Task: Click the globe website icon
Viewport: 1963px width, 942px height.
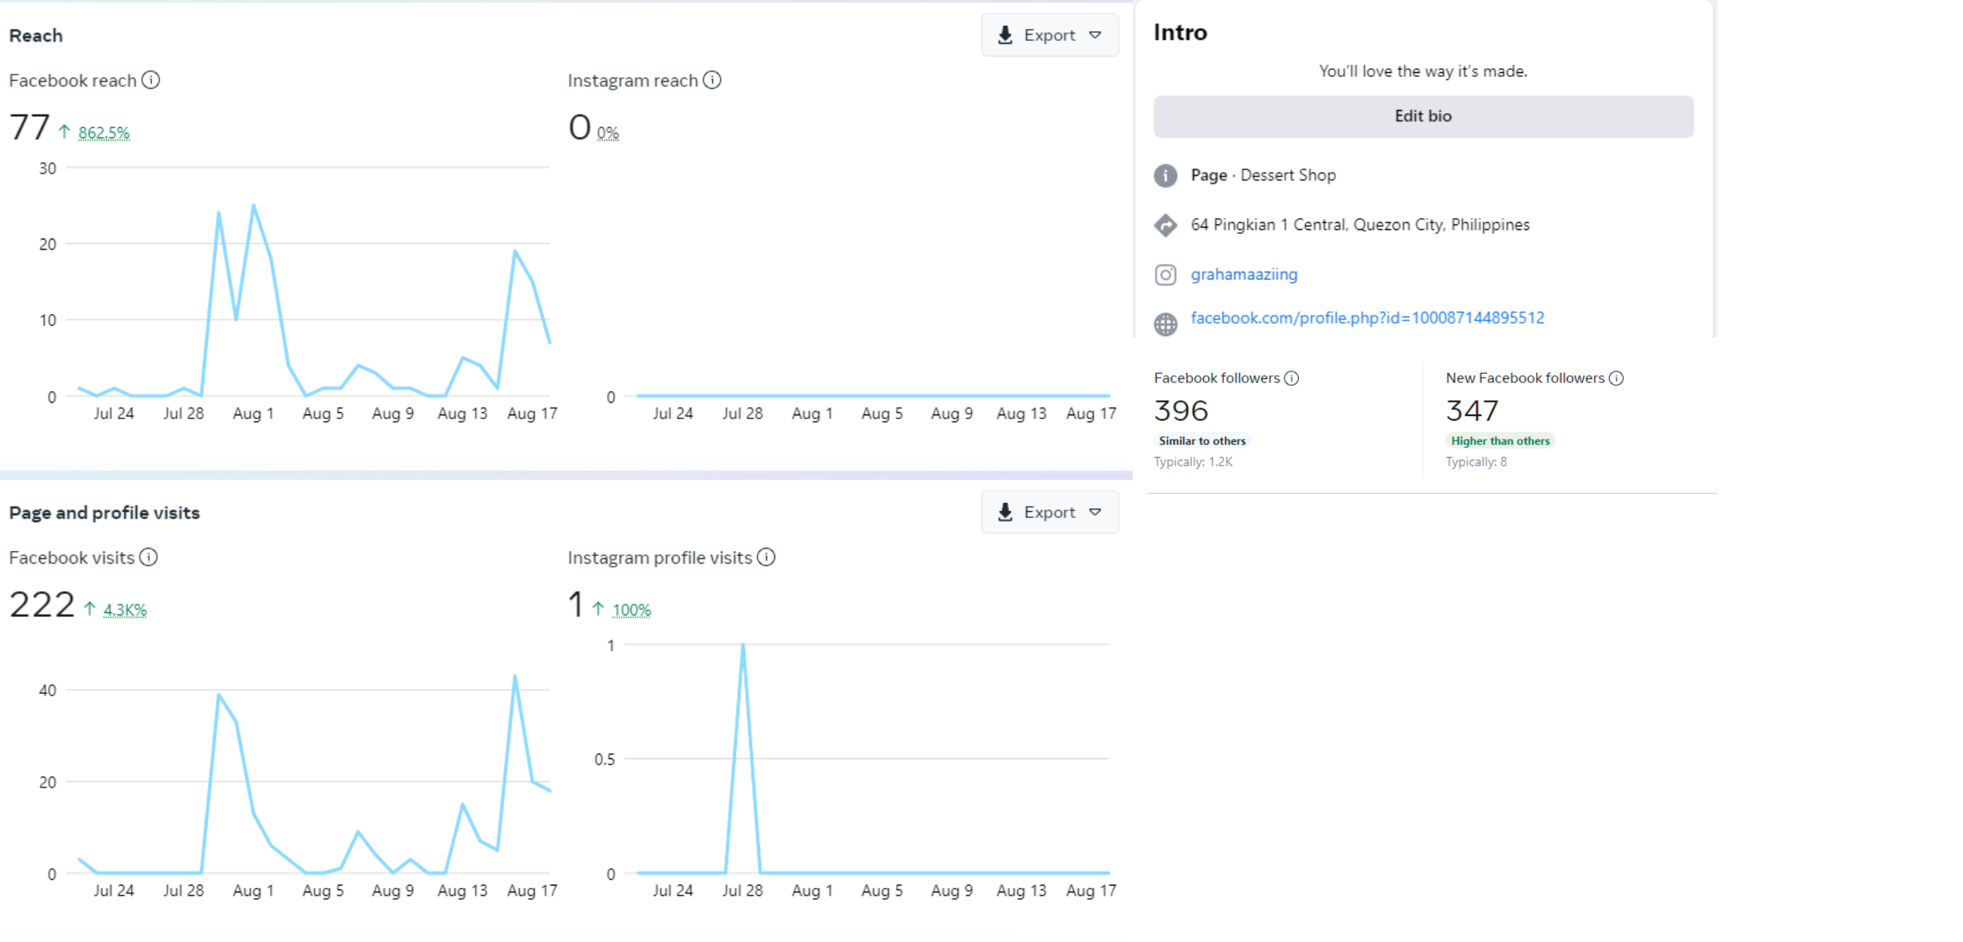Action: pos(1165,323)
